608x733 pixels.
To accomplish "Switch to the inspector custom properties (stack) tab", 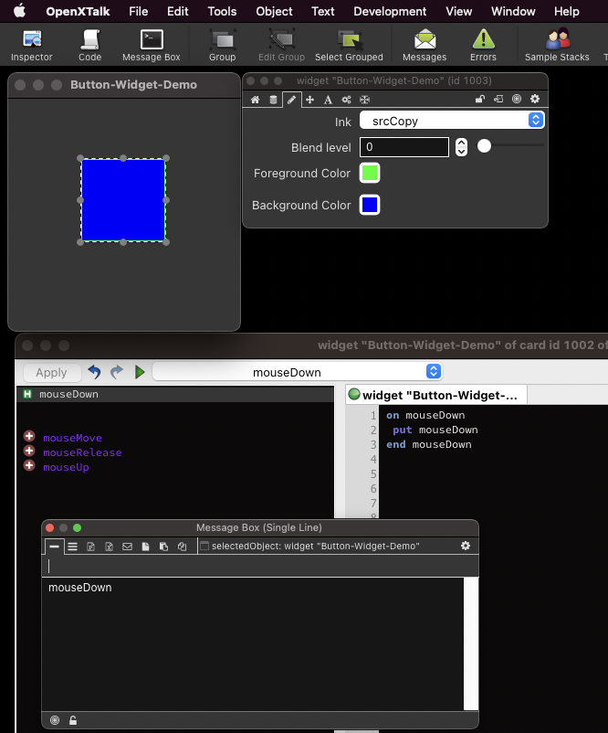I will [273, 100].
